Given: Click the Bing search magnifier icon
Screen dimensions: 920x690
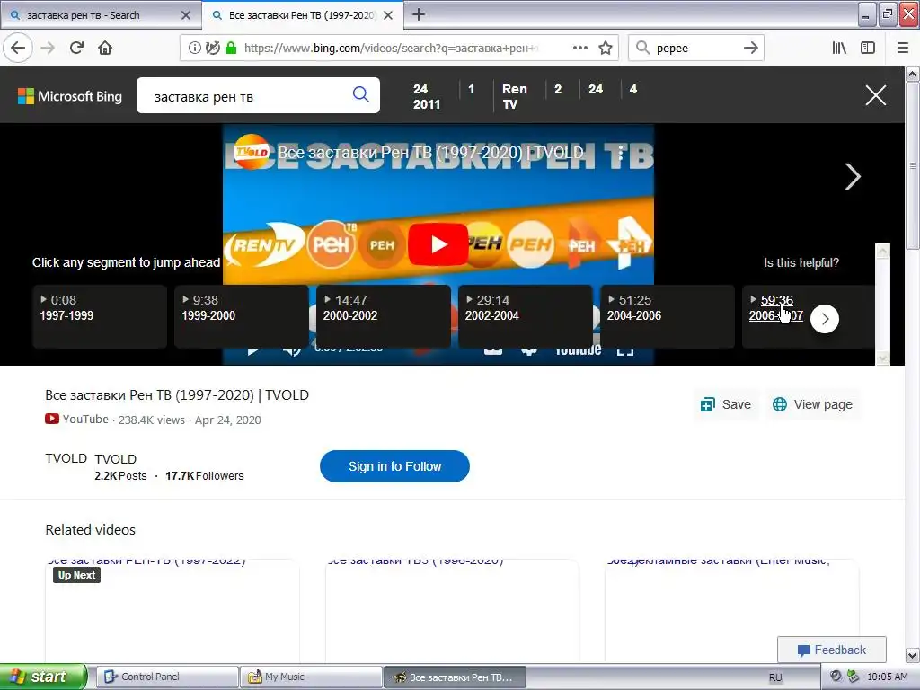Looking at the screenshot, I should coord(361,94).
